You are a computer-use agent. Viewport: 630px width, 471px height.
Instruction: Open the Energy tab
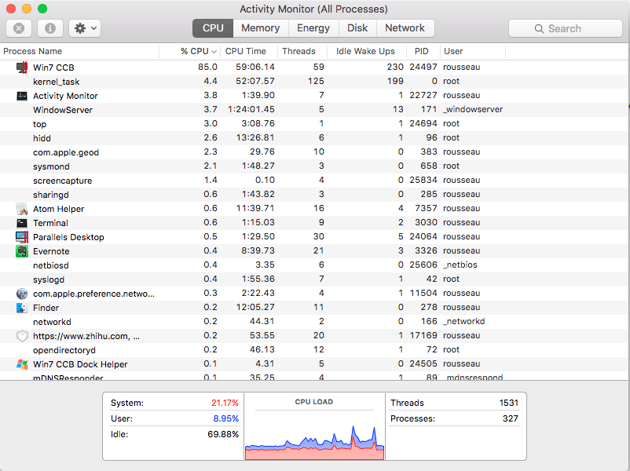point(313,28)
